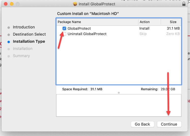Click the lock icon in title bar
Viewport: 190px width, 136px height.
click(184, 4)
